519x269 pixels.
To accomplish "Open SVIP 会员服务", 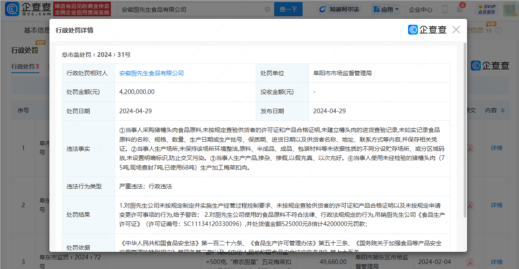I will (487, 9).
